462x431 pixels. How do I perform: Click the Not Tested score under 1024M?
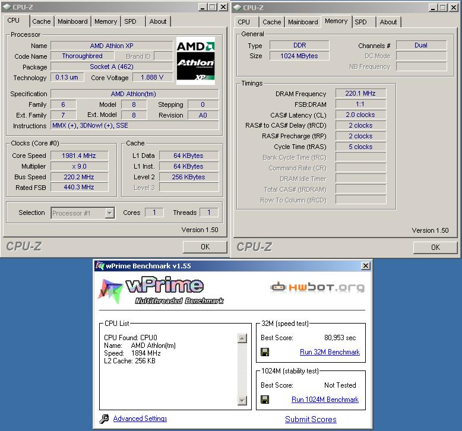340,385
